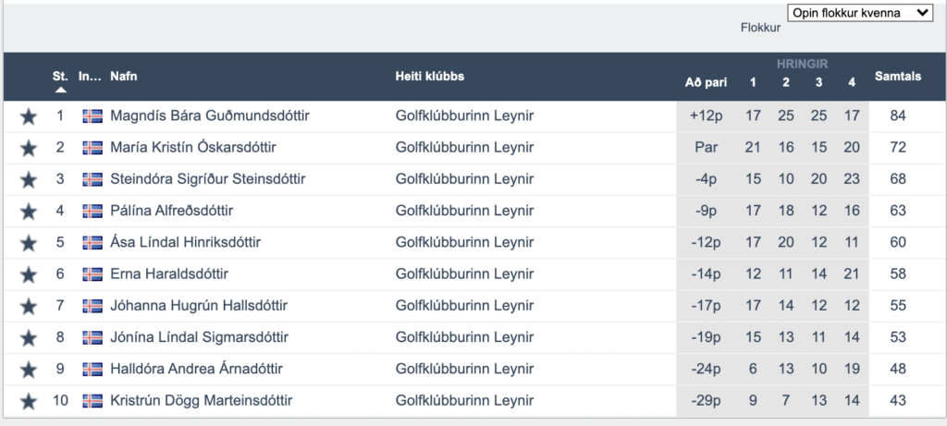Screen dimensions: 947x426
Task: Star Jóhanna Hugrún Hallsdóttir's row
Action: 29,307
